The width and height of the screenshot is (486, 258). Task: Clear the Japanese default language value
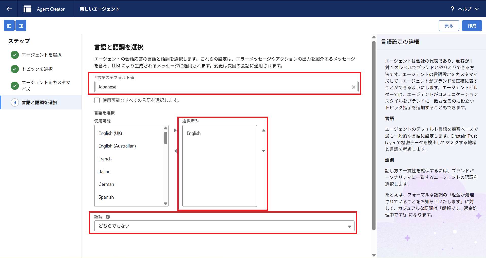tap(353, 87)
